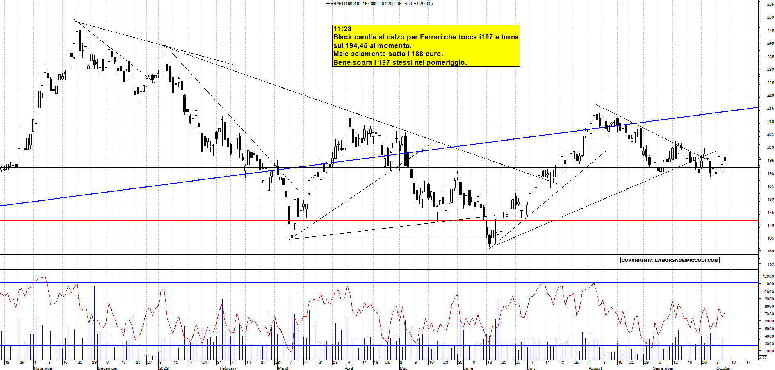Click the COPYRIGHT LABORSADEIPICCOLI.COM label
775x370 pixels.
pyautogui.click(x=670, y=260)
